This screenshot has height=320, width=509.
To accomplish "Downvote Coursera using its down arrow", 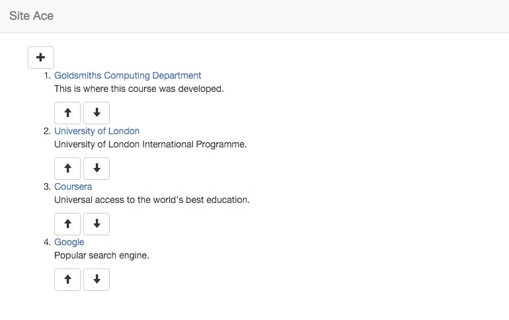I will click(x=97, y=224).
